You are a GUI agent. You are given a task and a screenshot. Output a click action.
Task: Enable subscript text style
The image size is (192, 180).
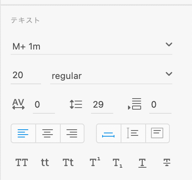[x=117, y=163]
